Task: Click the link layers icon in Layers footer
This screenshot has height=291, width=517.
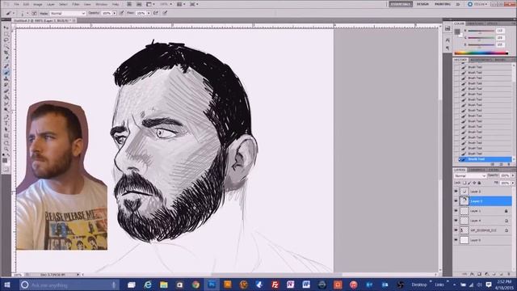Action: point(464,274)
